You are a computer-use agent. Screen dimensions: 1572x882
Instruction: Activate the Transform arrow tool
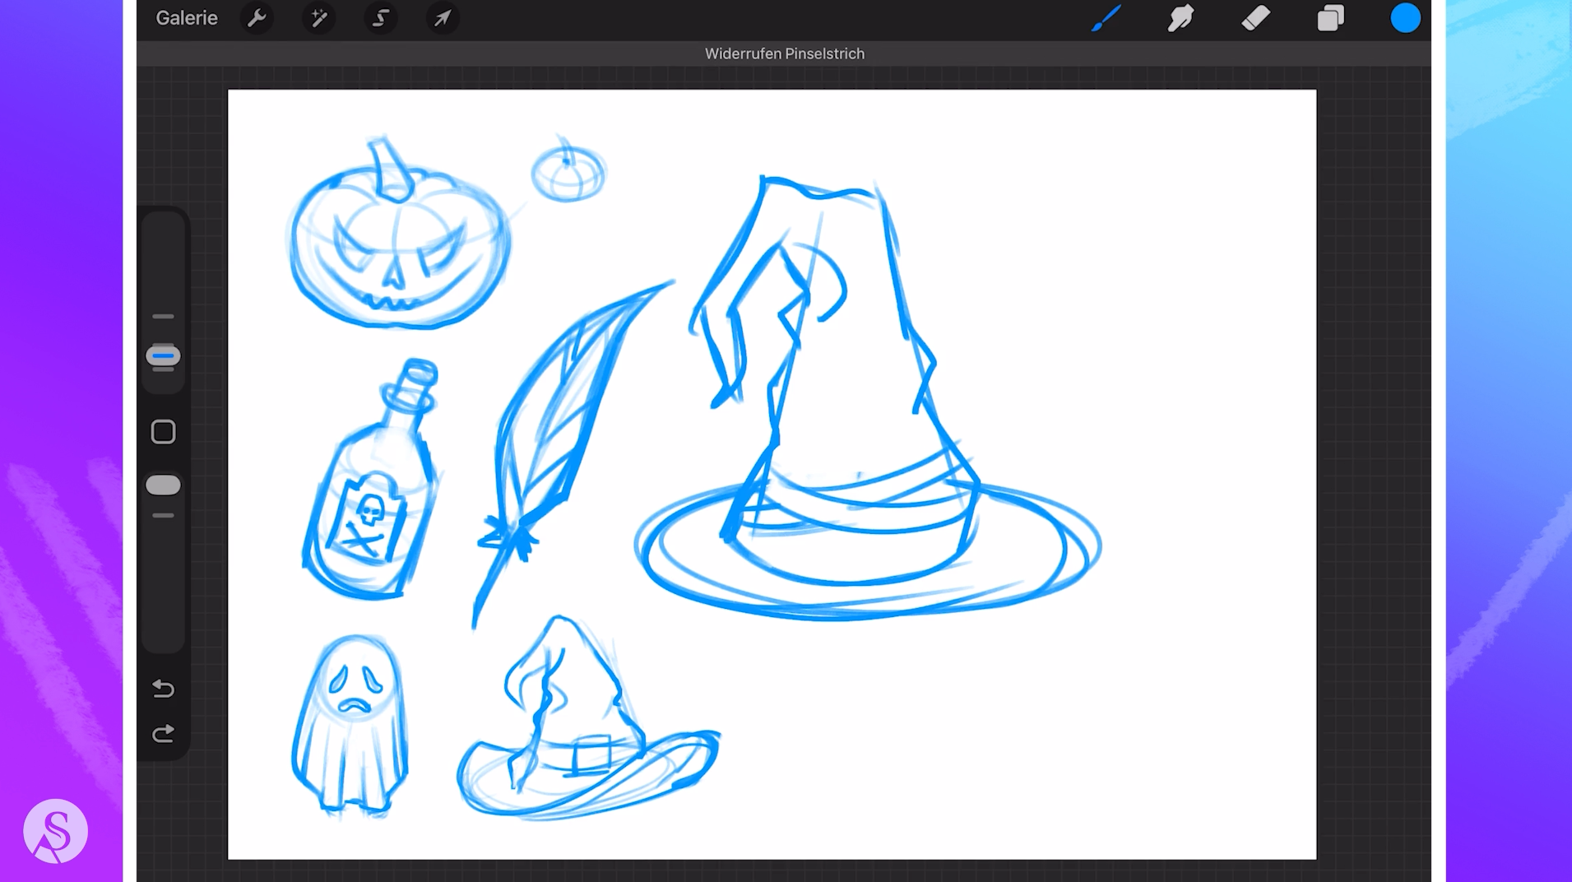pyautogui.click(x=443, y=18)
